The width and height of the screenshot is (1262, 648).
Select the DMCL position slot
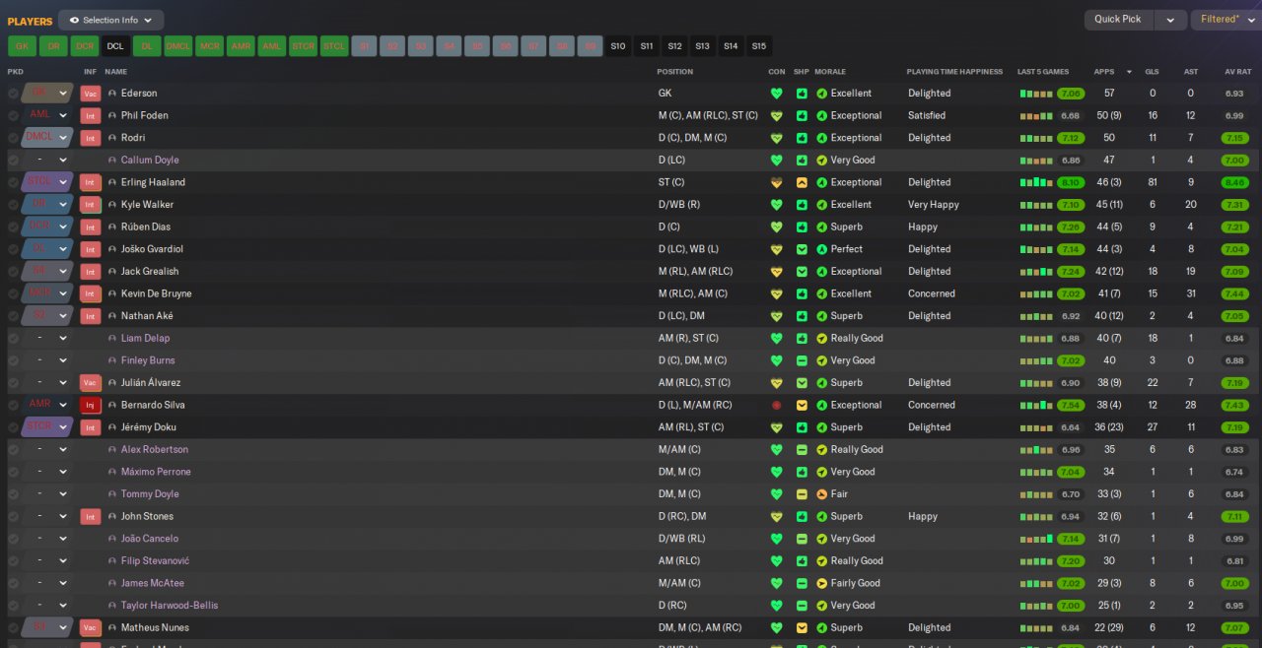tap(178, 46)
